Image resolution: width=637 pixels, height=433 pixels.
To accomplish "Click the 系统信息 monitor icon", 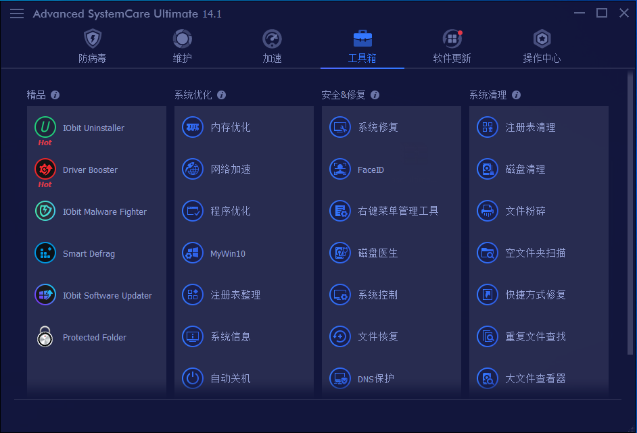I will pos(193,336).
